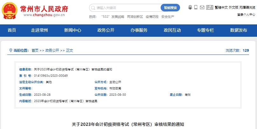Open the 办事服务 navigation item

point(139,30)
